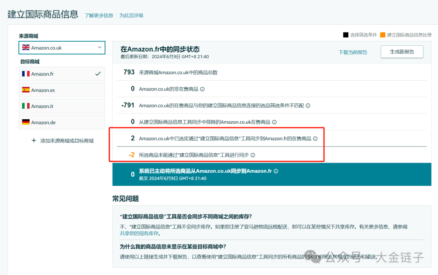Screen dimensions: 438x275
Task: Click the 最后更新日期 timestamp text
Action: click(x=165, y=57)
